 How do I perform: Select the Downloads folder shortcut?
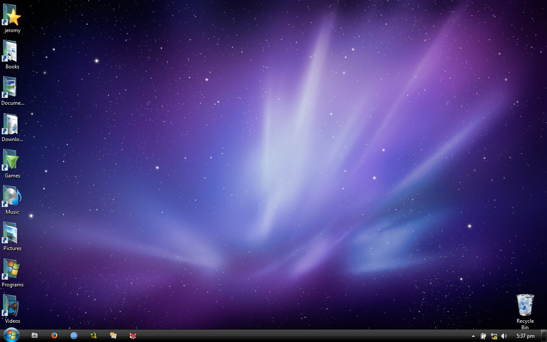coord(12,127)
